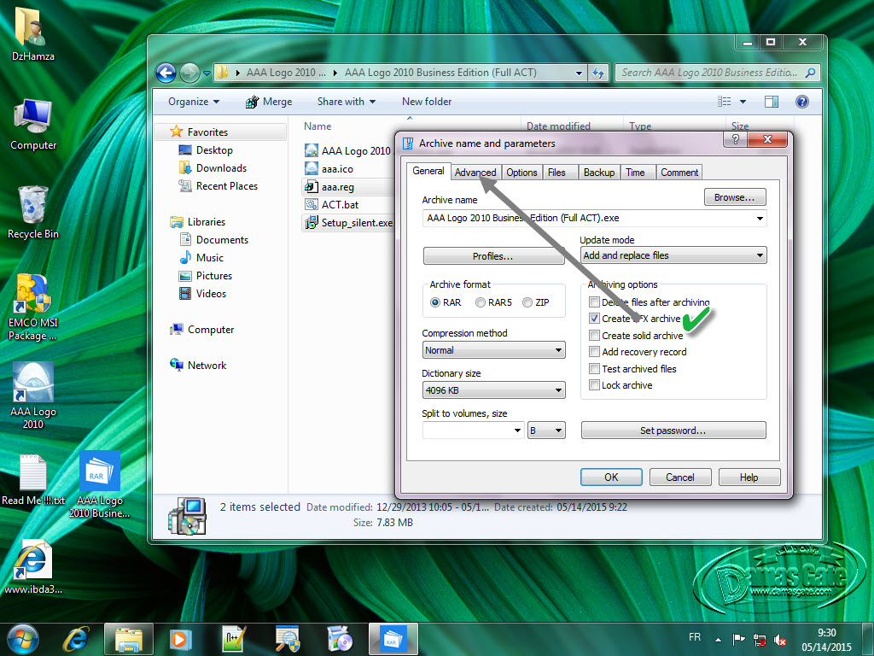Switch to the Backup tab
The height and width of the screenshot is (656, 874).
[599, 173]
